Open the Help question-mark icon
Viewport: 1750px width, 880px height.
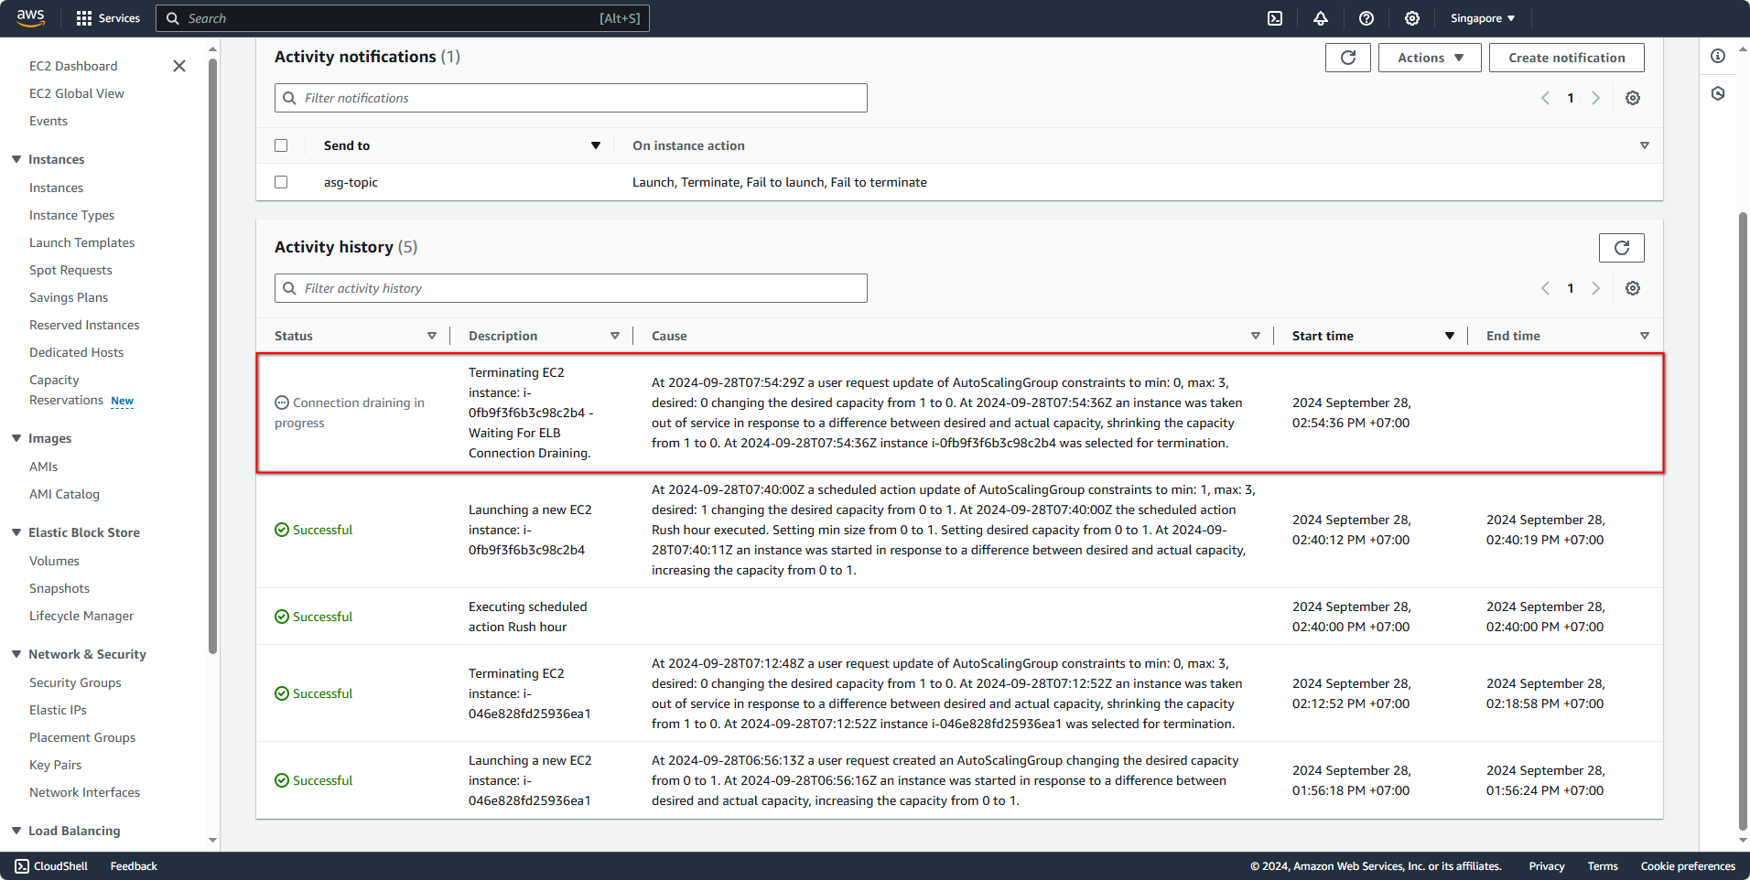pos(1367,18)
